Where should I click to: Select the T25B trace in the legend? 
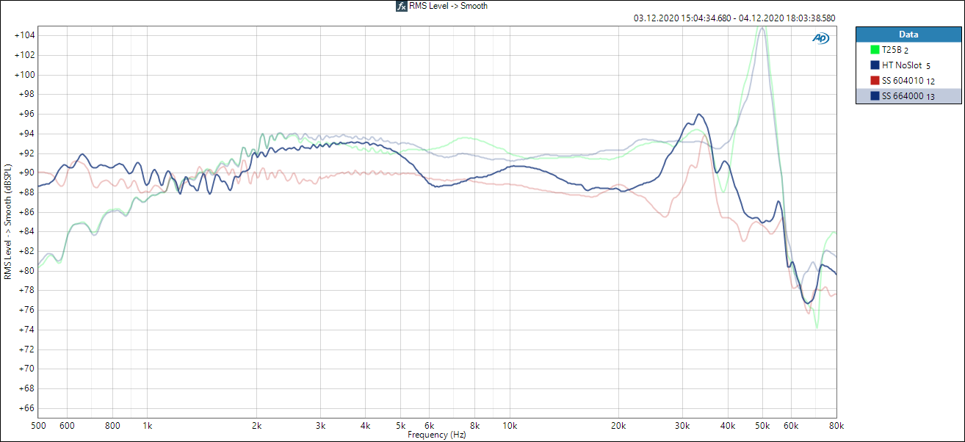coord(908,50)
